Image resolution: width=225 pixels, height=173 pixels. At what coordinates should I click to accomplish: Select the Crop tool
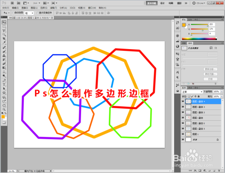(4, 39)
